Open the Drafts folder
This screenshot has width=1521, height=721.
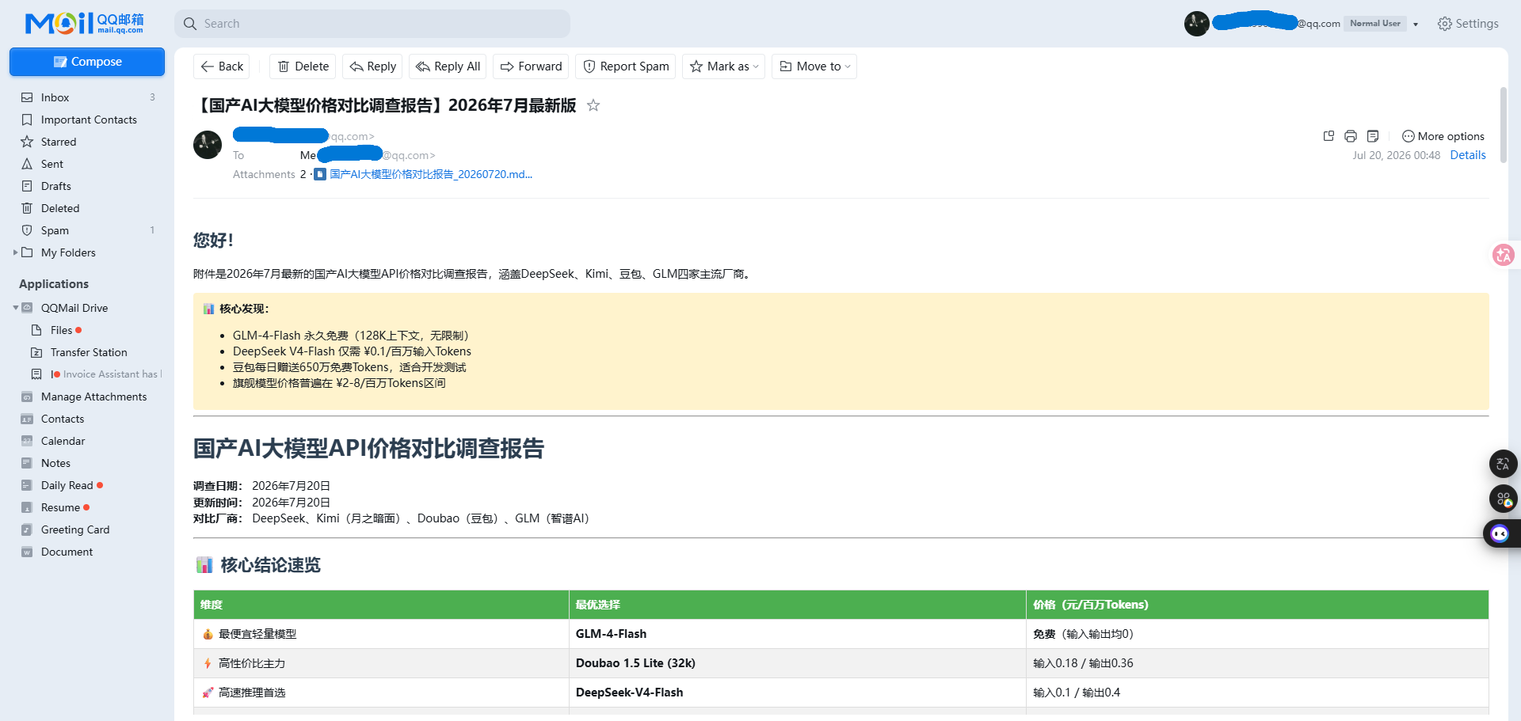tap(87, 186)
